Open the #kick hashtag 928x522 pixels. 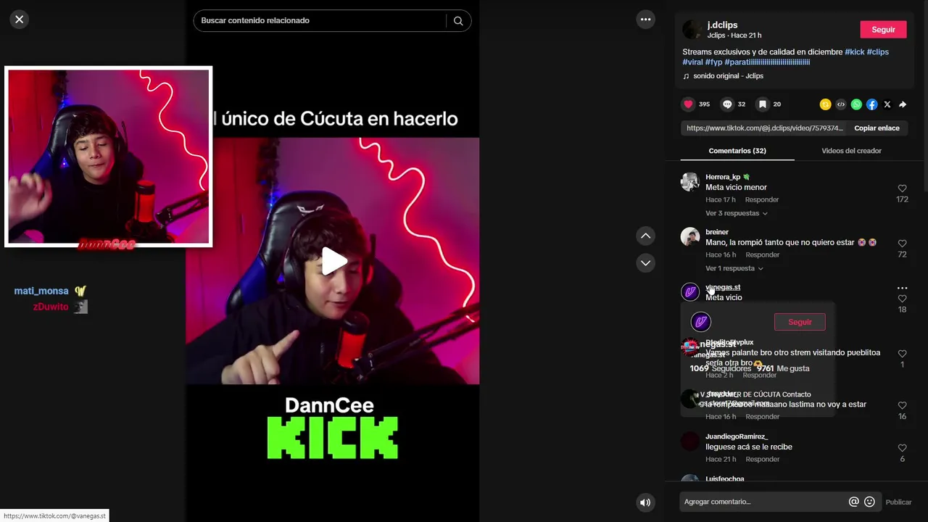pyautogui.click(x=855, y=52)
